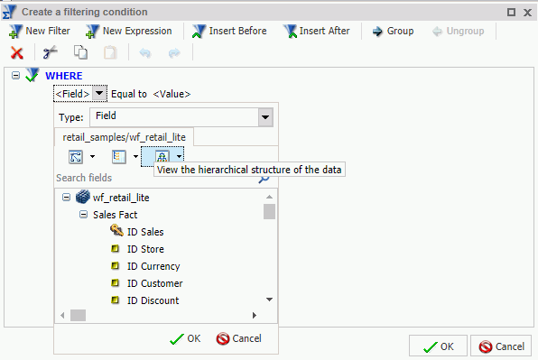Select the ID Customer field
This screenshot has width=538, height=360.
tap(154, 283)
